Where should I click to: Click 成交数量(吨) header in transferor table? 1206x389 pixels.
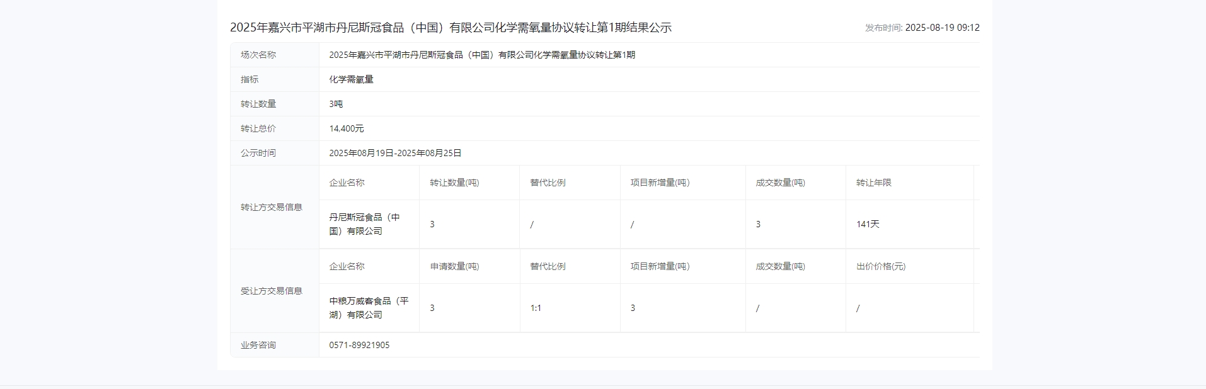pyautogui.click(x=780, y=183)
